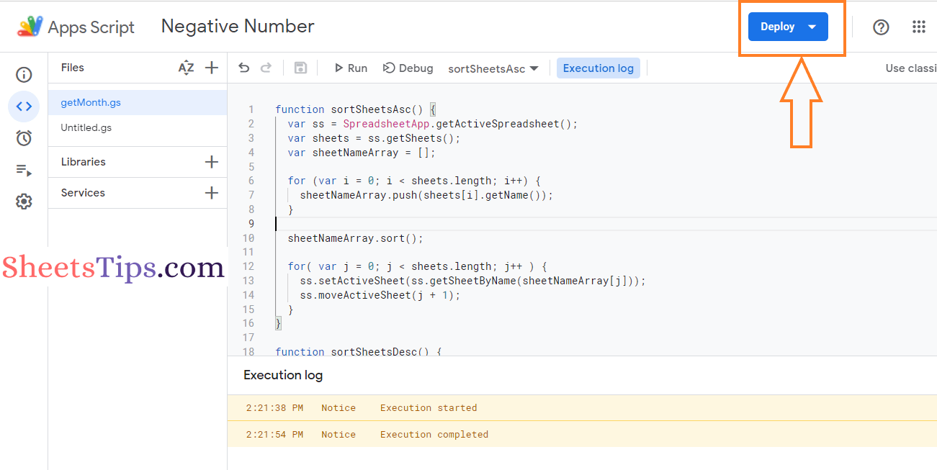Click line number 9 in gutter
Viewport: 937px width, 470px height.
click(251, 224)
